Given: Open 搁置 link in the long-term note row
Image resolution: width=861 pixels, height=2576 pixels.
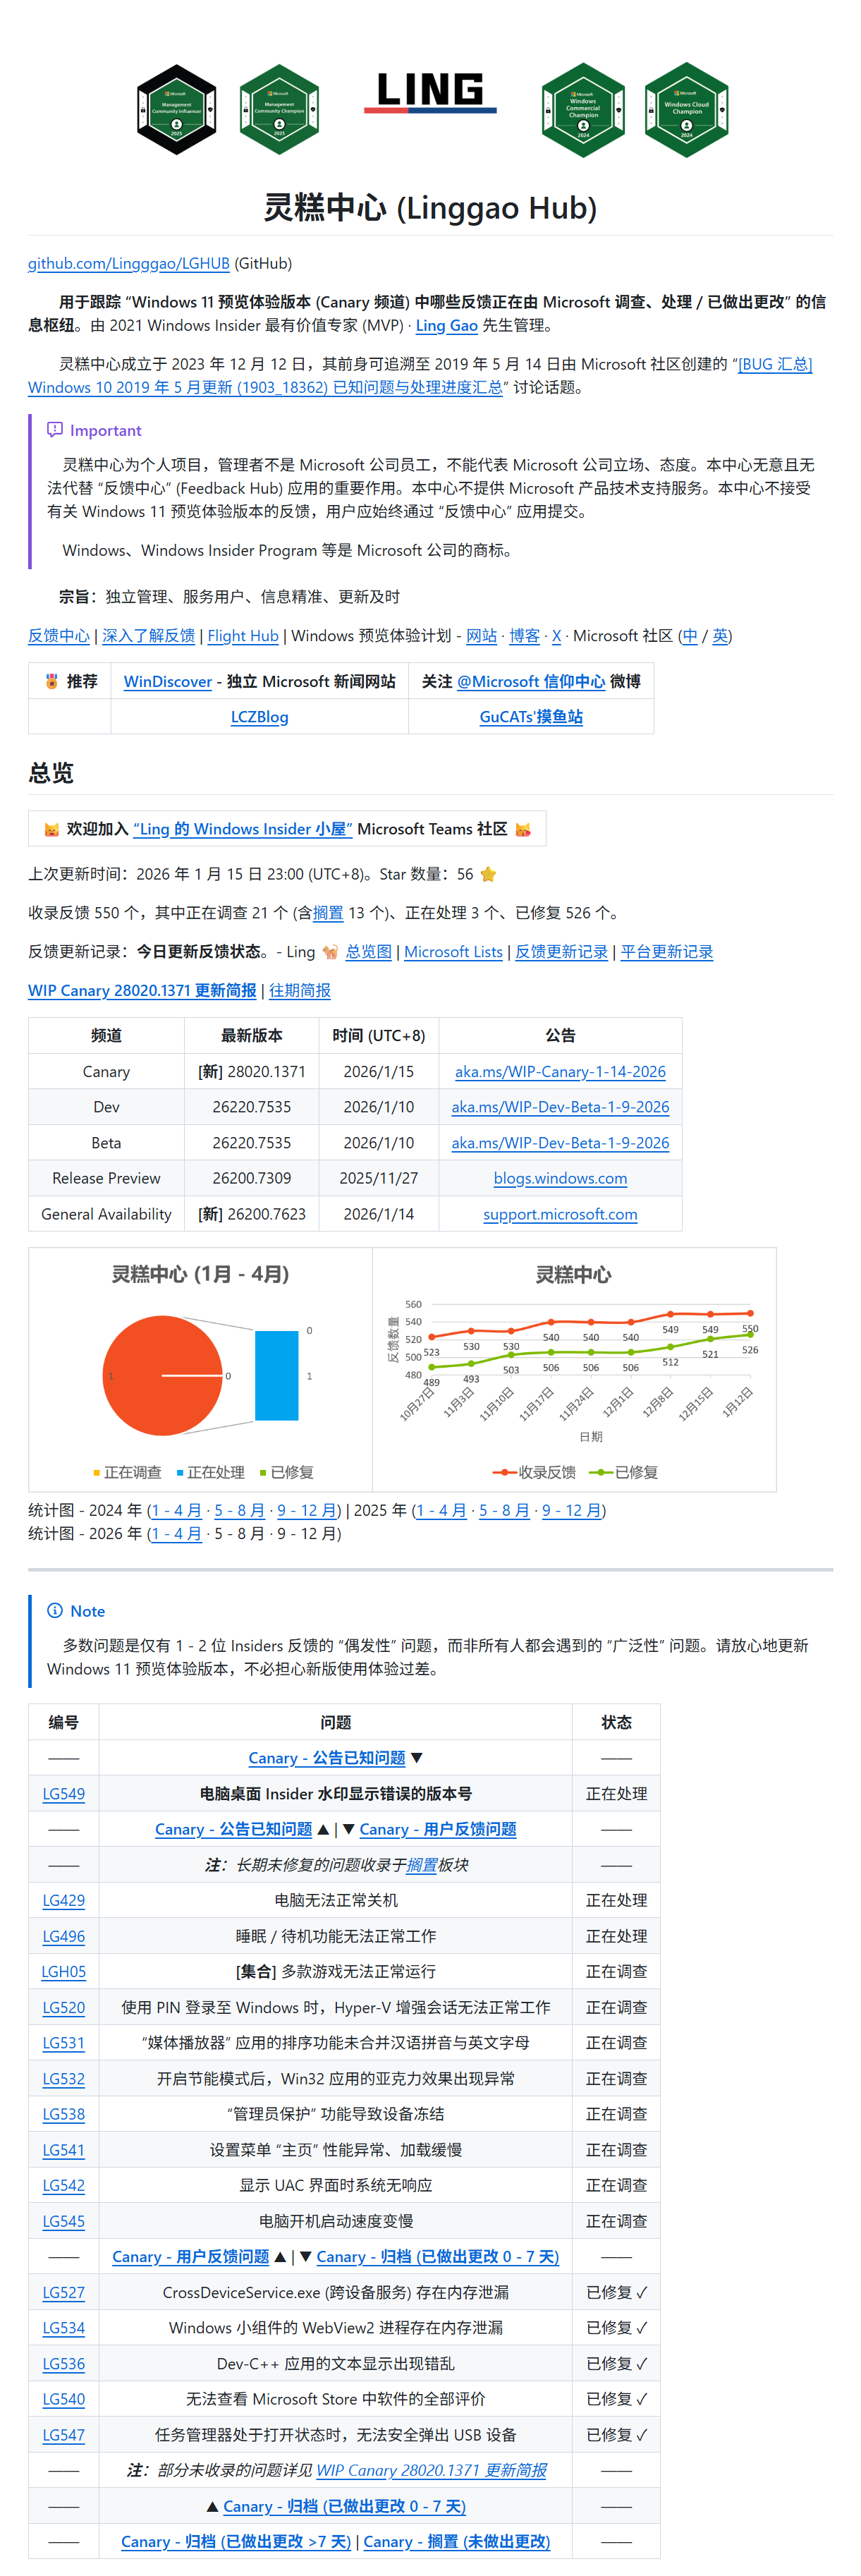Looking at the screenshot, I should [422, 1865].
